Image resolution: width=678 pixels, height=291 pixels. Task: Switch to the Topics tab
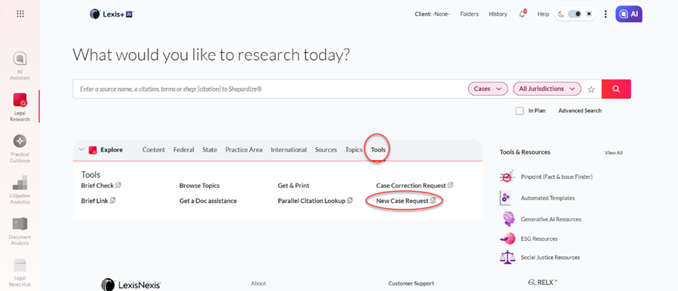coord(354,149)
